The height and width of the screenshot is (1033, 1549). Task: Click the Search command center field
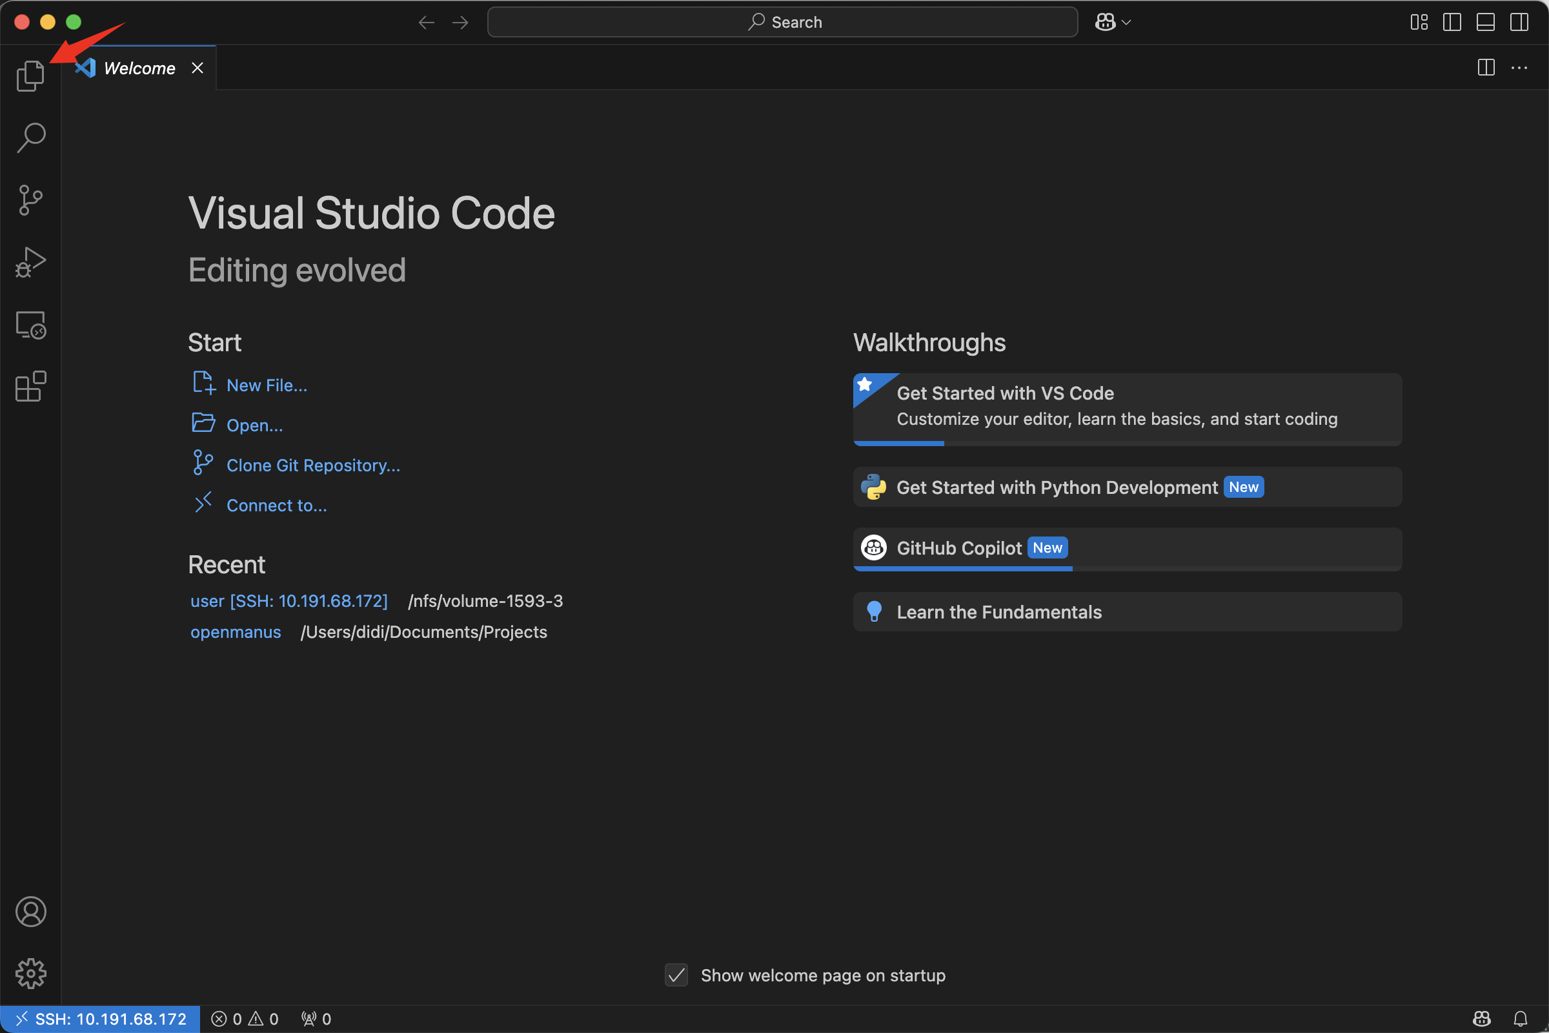point(782,23)
